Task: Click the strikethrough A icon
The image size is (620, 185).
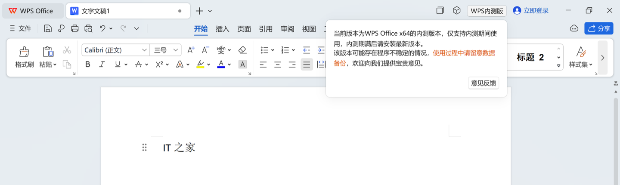Action: (x=138, y=65)
